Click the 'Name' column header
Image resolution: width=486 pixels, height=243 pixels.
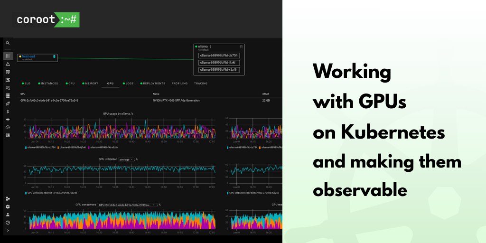coord(156,93)
